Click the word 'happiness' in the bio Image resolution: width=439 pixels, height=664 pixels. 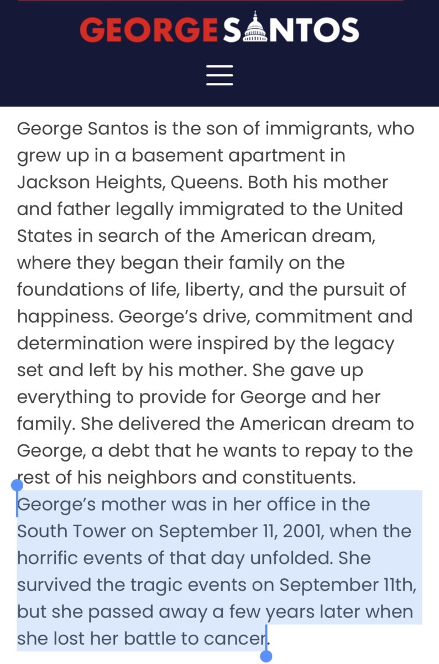[x=65, y=317]
